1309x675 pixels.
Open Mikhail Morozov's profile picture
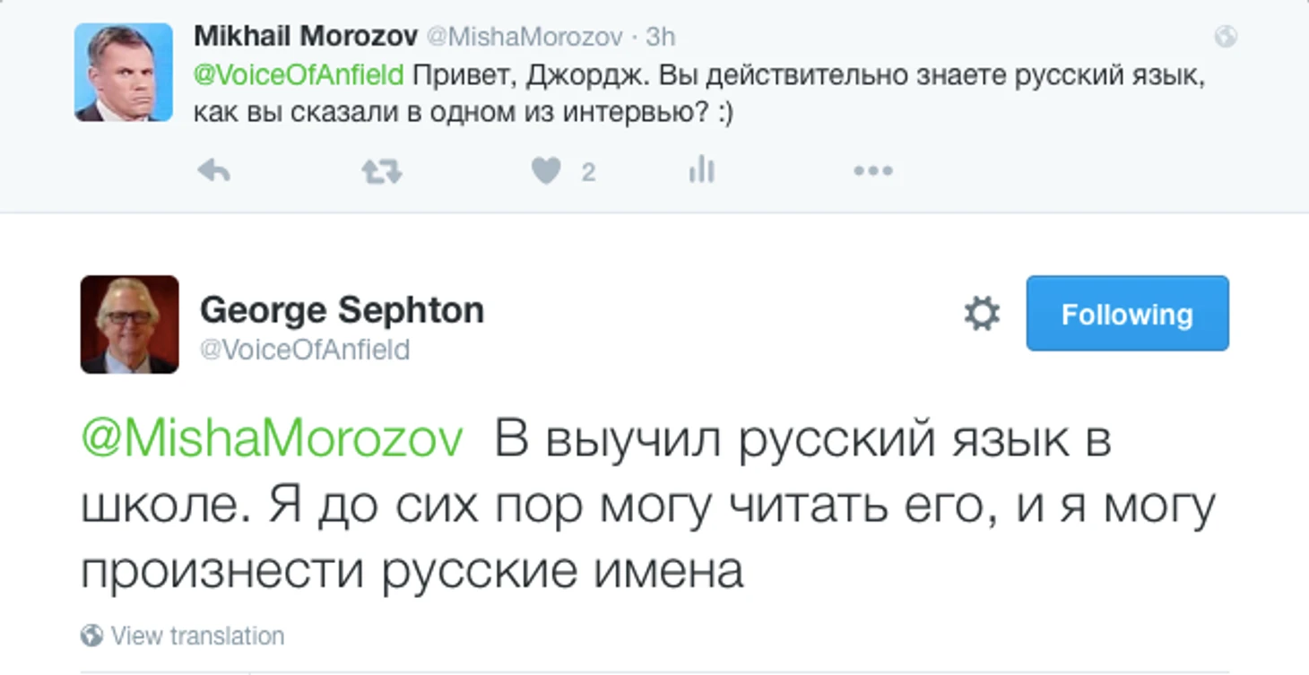coord(124,72)
